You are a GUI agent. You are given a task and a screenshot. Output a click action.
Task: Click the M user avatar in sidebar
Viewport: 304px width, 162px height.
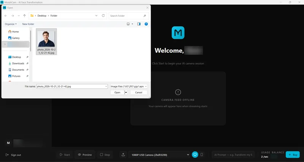[x=8, y=143]
